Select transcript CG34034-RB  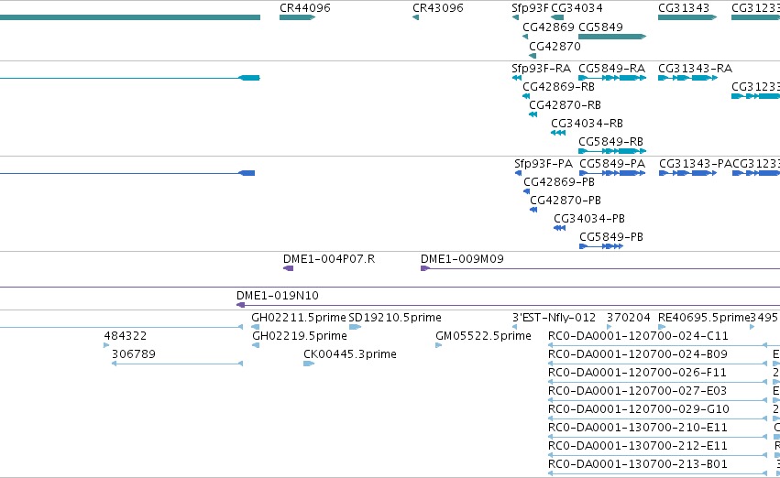coord(558,133)
